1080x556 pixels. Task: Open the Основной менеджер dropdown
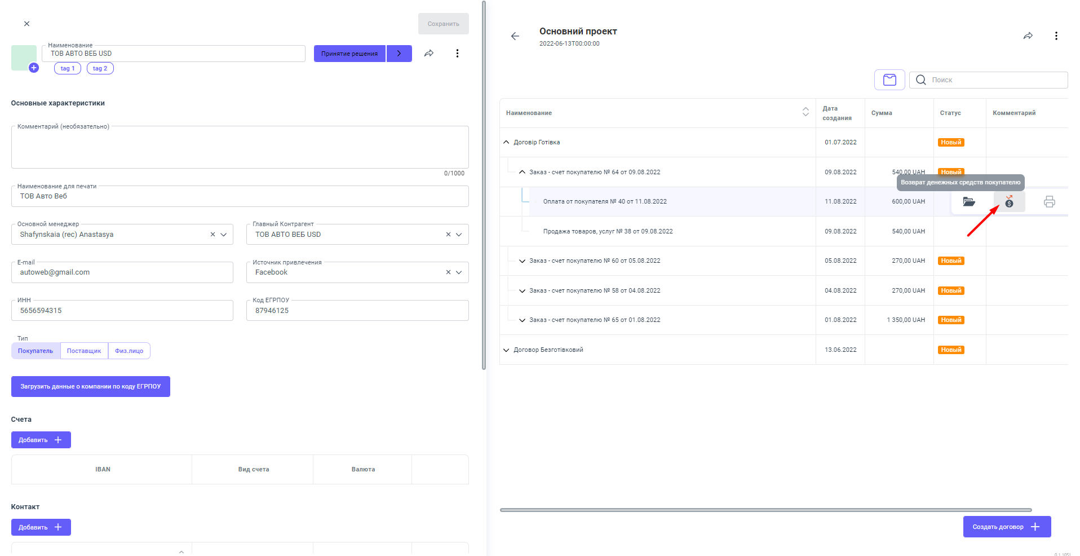224,235
